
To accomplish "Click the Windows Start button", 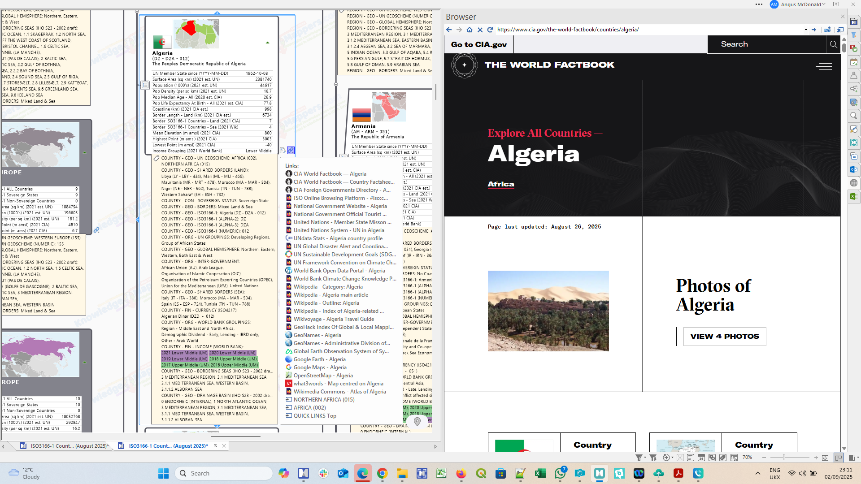I will 164,473.
